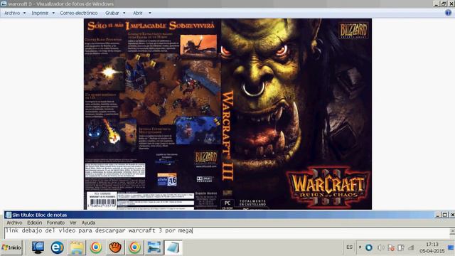Open Edición menu in Bloc de notas

[x=35, y=223]
